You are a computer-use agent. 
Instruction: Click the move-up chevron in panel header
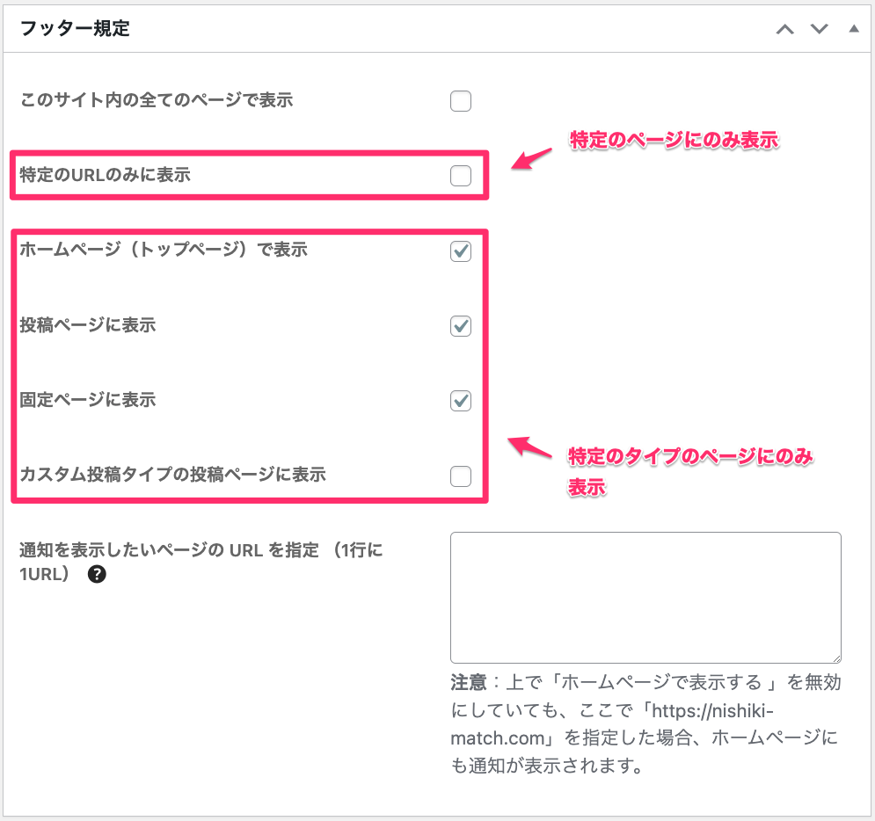tap(784, 30)
